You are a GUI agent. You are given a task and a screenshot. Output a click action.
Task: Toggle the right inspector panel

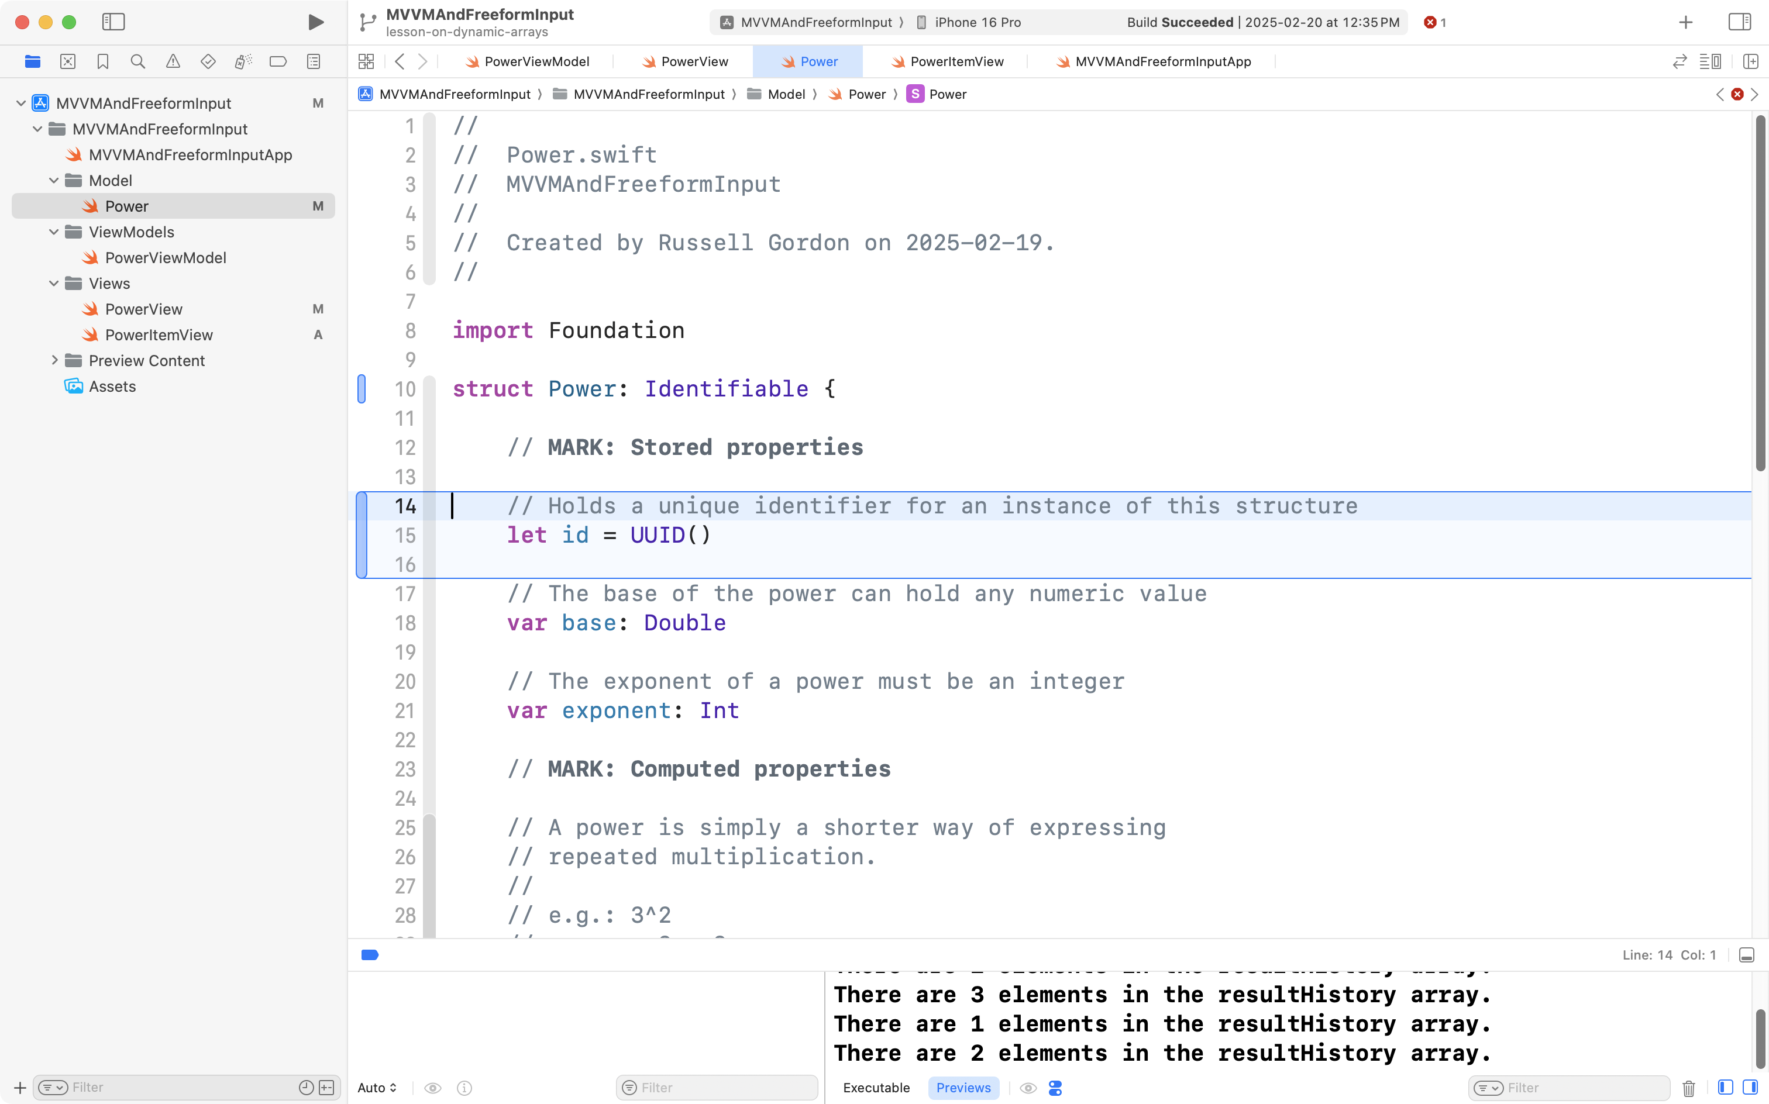click(1739, 22)
